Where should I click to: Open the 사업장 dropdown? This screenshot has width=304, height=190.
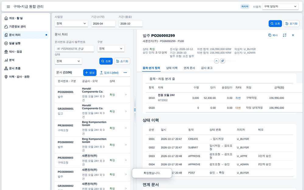point(71,24)
